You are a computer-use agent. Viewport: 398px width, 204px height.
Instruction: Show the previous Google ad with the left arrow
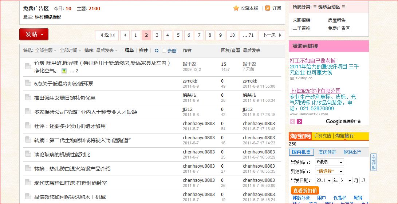293,121
